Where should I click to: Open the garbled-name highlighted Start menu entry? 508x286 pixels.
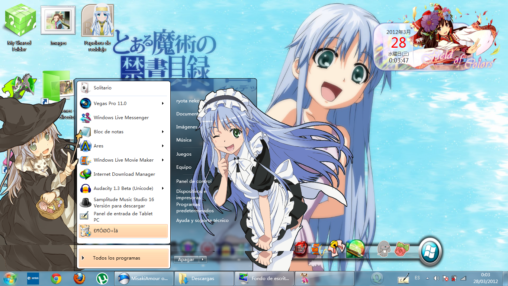coord(123,231)
